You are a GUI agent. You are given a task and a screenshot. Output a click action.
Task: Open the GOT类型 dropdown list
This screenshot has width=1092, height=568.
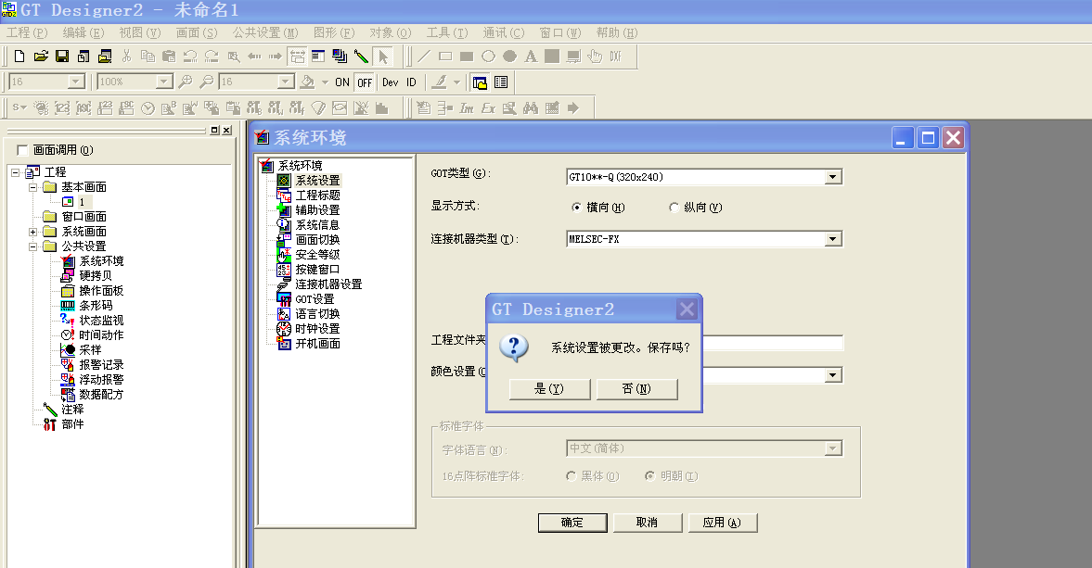pyautogui.click(x=833, y=177)
